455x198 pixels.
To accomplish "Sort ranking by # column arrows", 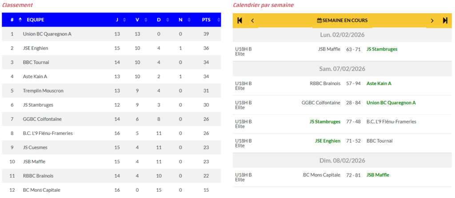I will click(x=20, y=20).
